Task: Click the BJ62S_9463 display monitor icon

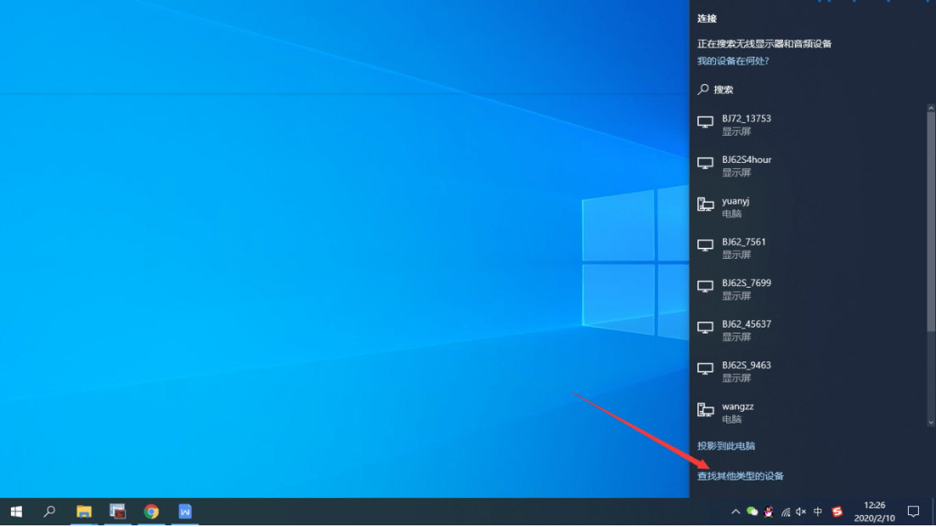Action: pyautogui.click(x=705, y=369)
